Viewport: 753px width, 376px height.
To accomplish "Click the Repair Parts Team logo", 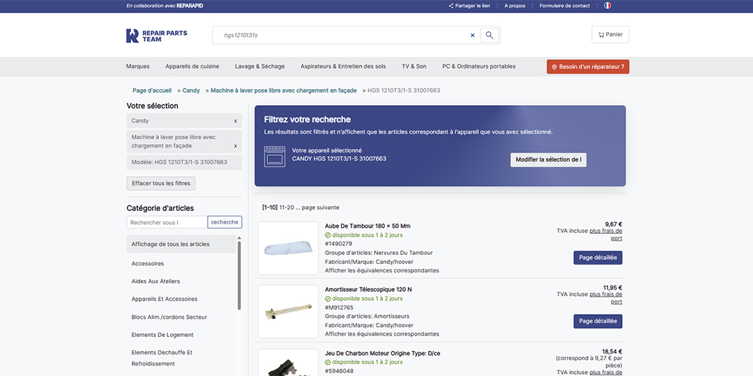I will 147,36.
